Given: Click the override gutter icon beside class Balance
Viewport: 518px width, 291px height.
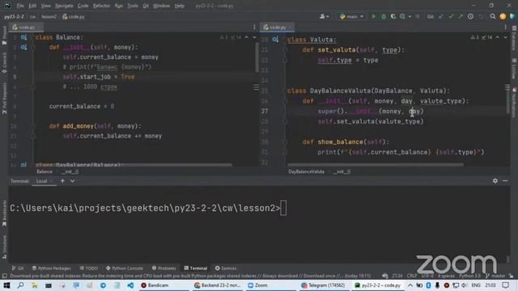Looking at the screenshot, I should (23, 37).
